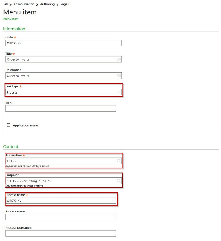Click the selection icon beside the Title field
The width and height of the screenshot is (221, 241).
[x=119, y=59]
